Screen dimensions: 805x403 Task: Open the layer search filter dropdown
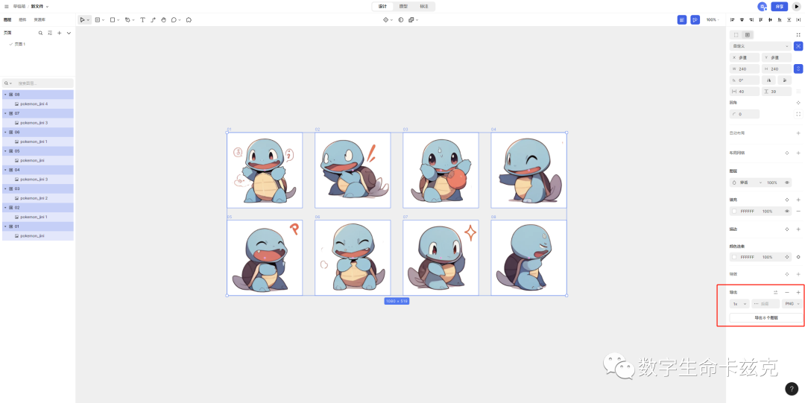click(7, 83)
